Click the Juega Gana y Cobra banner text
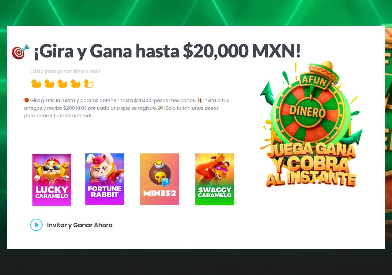This screenshot has width=392, height=275. coord(311,165)
